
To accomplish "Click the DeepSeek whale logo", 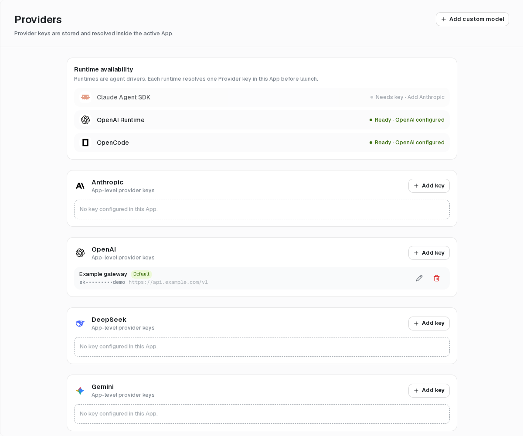I will (x=80, y=323).
